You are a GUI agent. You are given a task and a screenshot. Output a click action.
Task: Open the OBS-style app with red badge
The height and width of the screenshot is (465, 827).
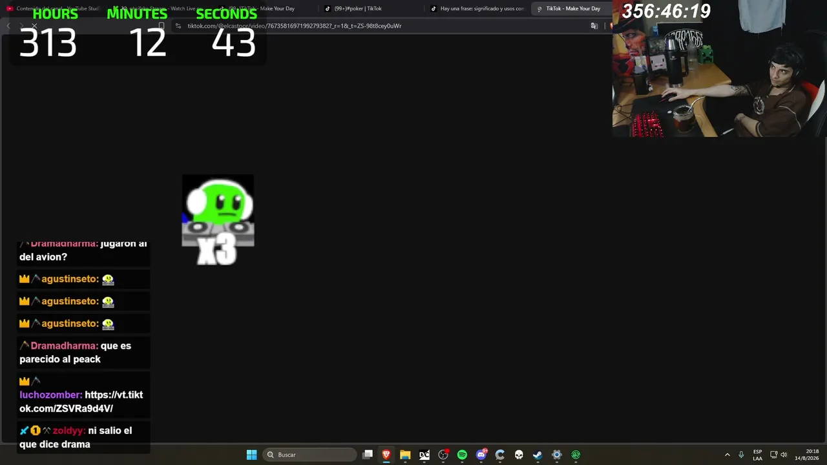(443, 455)
